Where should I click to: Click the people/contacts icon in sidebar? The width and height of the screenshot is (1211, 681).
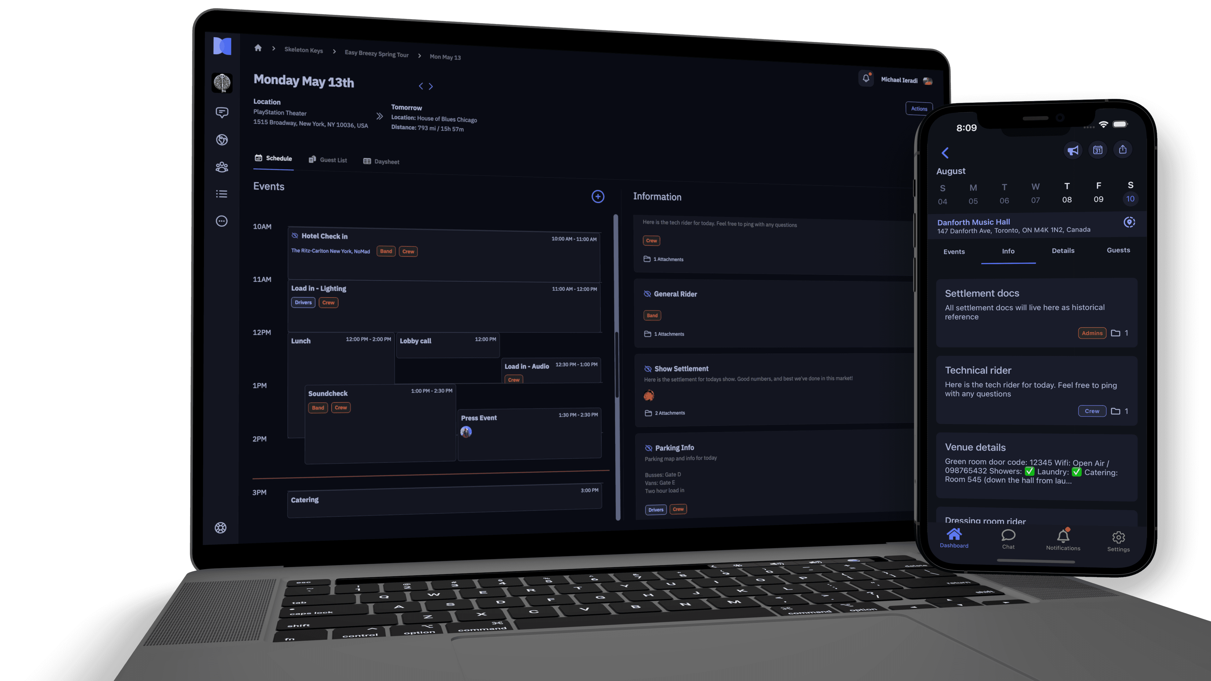(x=221, y=166)
